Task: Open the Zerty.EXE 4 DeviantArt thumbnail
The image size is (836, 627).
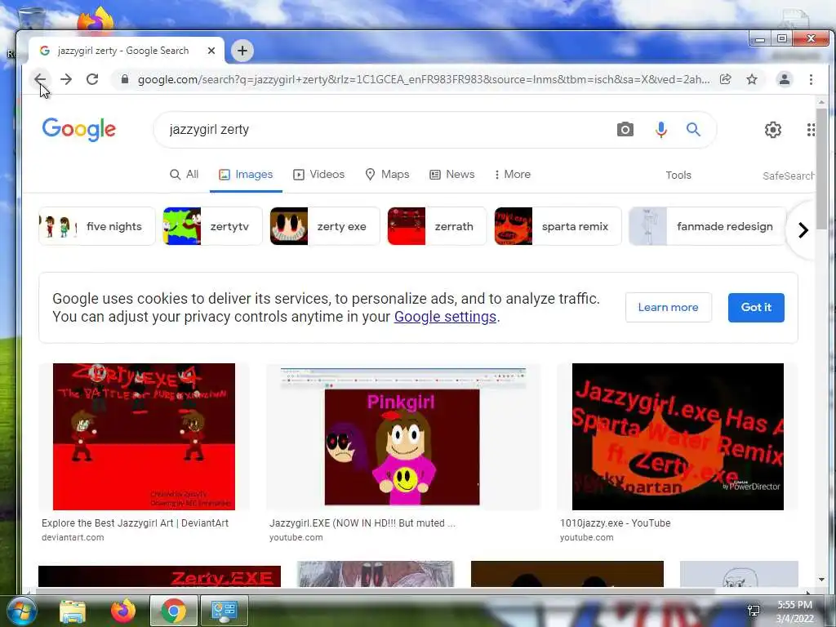Action: tap(144, 437)
